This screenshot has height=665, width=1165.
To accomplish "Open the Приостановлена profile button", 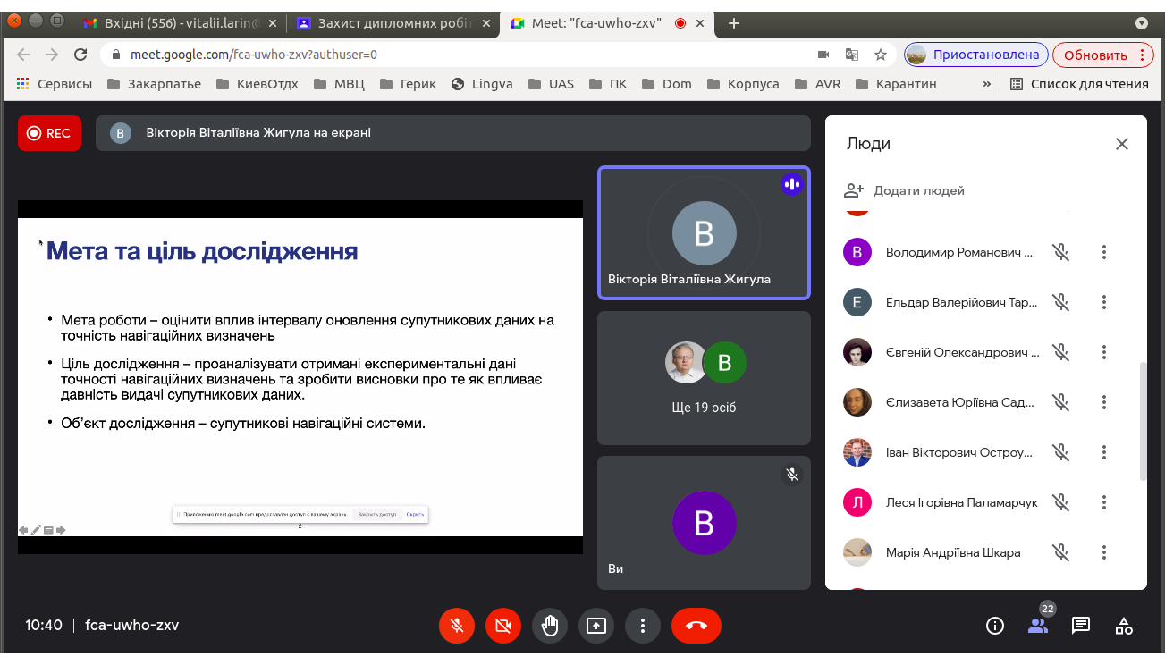I will click(x=975, y=55).
